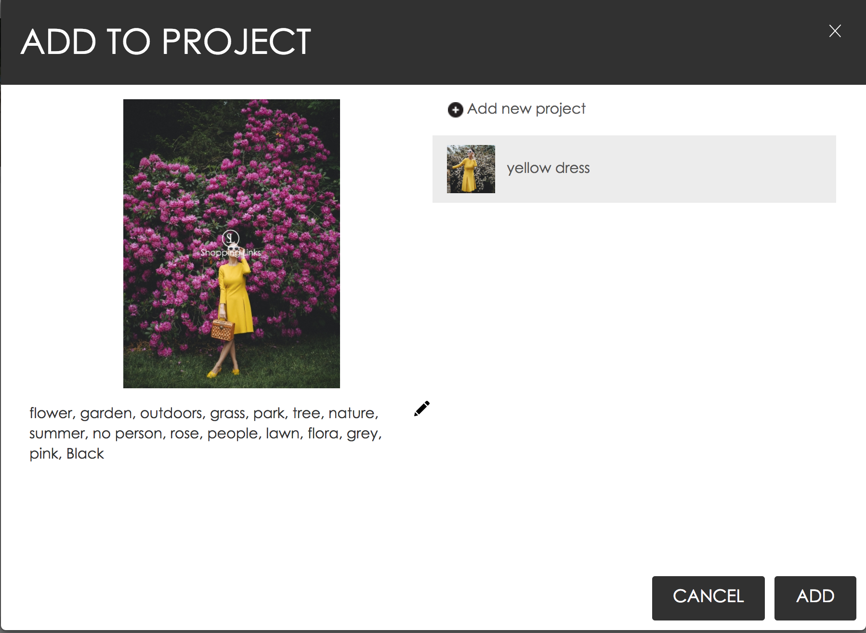The image size is (866, 633).
Task: Click the image tags text starting with 'flower, garden'
Action: 206,433
